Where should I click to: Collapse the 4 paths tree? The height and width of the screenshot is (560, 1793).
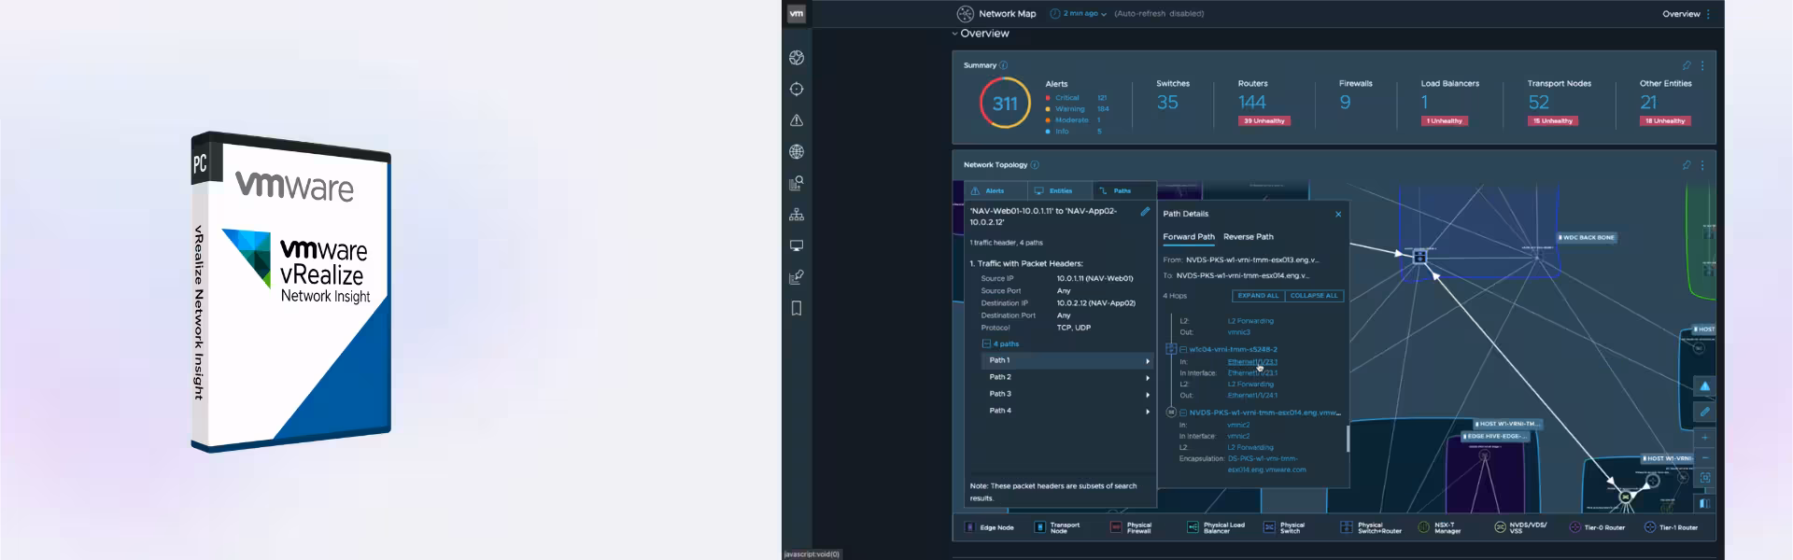click(986, 344)
